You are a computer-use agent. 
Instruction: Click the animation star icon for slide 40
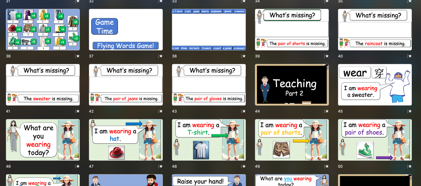(409, 56)
